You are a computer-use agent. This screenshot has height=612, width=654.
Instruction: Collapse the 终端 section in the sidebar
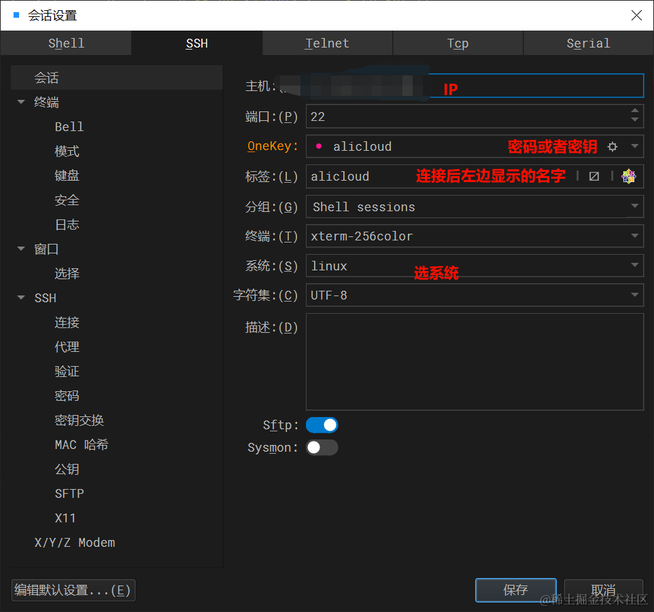point(20,102)
